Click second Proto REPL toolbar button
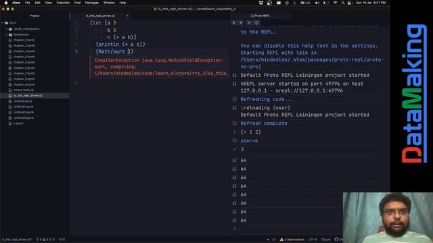 [x=241, y=23]
